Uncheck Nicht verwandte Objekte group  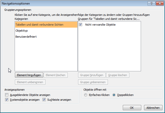coord(81,25)
